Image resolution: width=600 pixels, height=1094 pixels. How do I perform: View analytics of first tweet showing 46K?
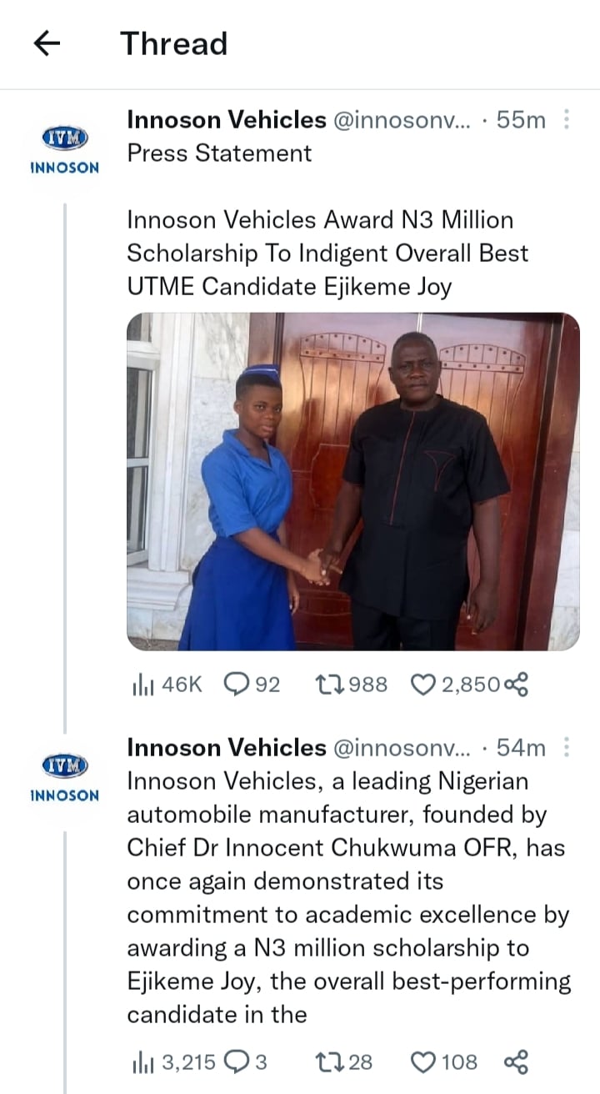tap(140, 685)
